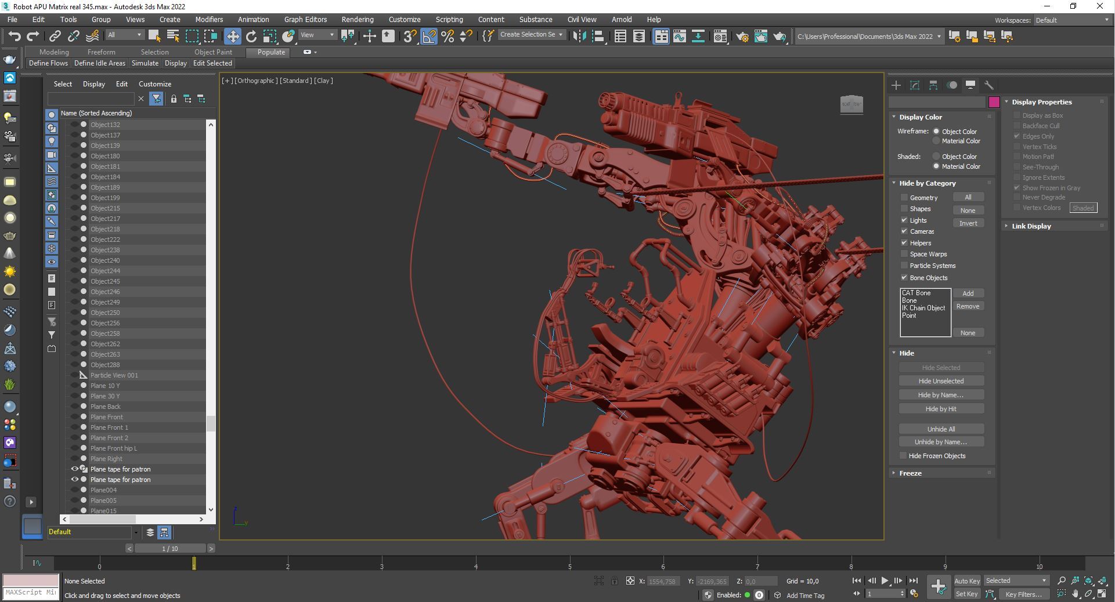This screenshot has height=602, width=1115.
Task: Click the pink object color swatch
Action: [994, 102]
